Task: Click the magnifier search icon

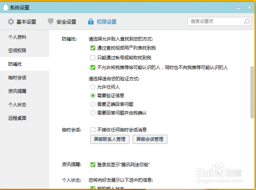Action: coord(246,22)
